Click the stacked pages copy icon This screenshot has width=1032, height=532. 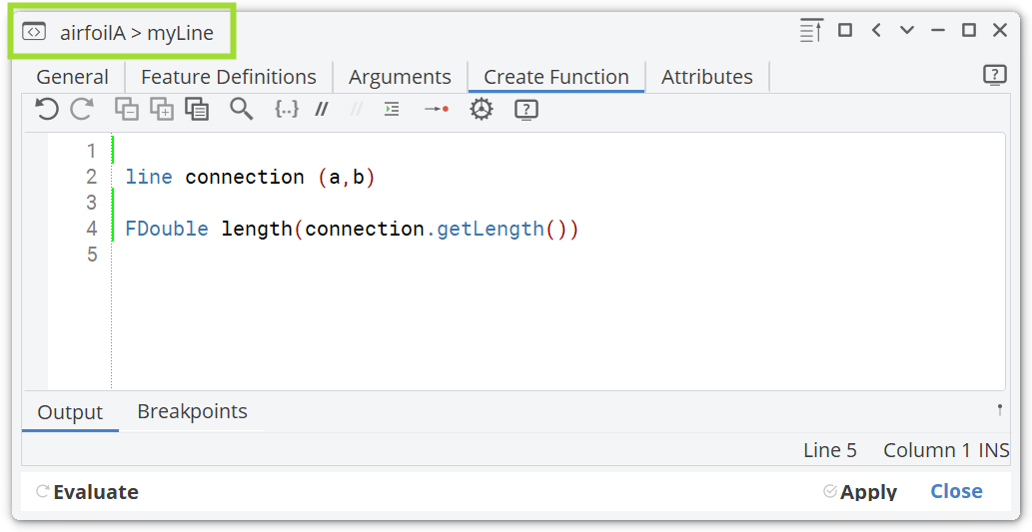coord(197,109)
